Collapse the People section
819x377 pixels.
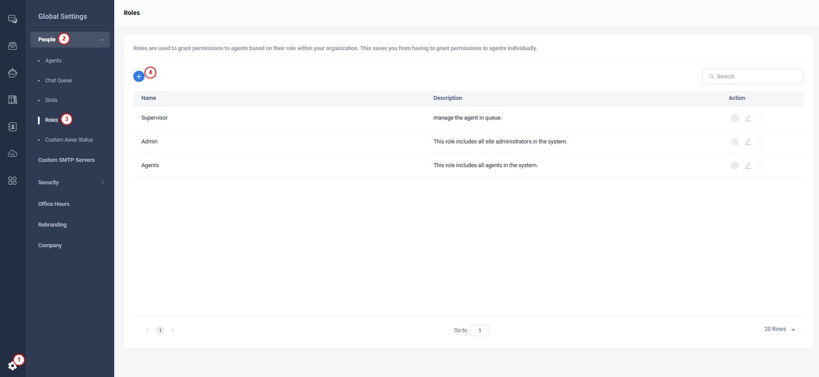click(x=102, y=40)
